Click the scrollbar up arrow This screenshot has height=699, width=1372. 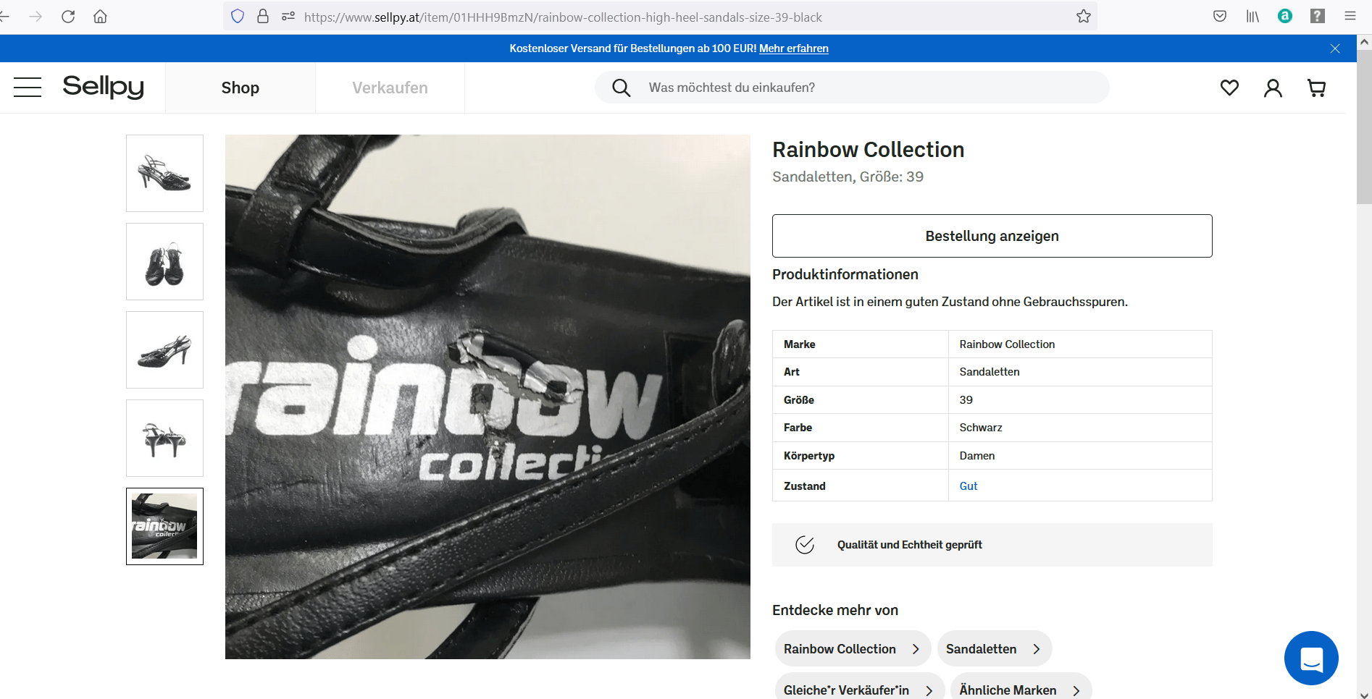[1364, 42]
